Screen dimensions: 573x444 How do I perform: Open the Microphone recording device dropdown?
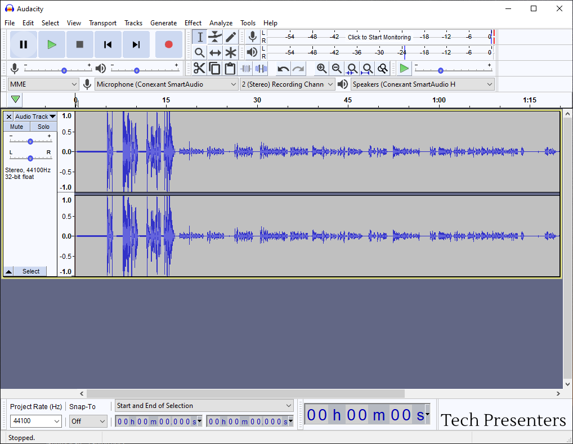[x=166, y=84]
